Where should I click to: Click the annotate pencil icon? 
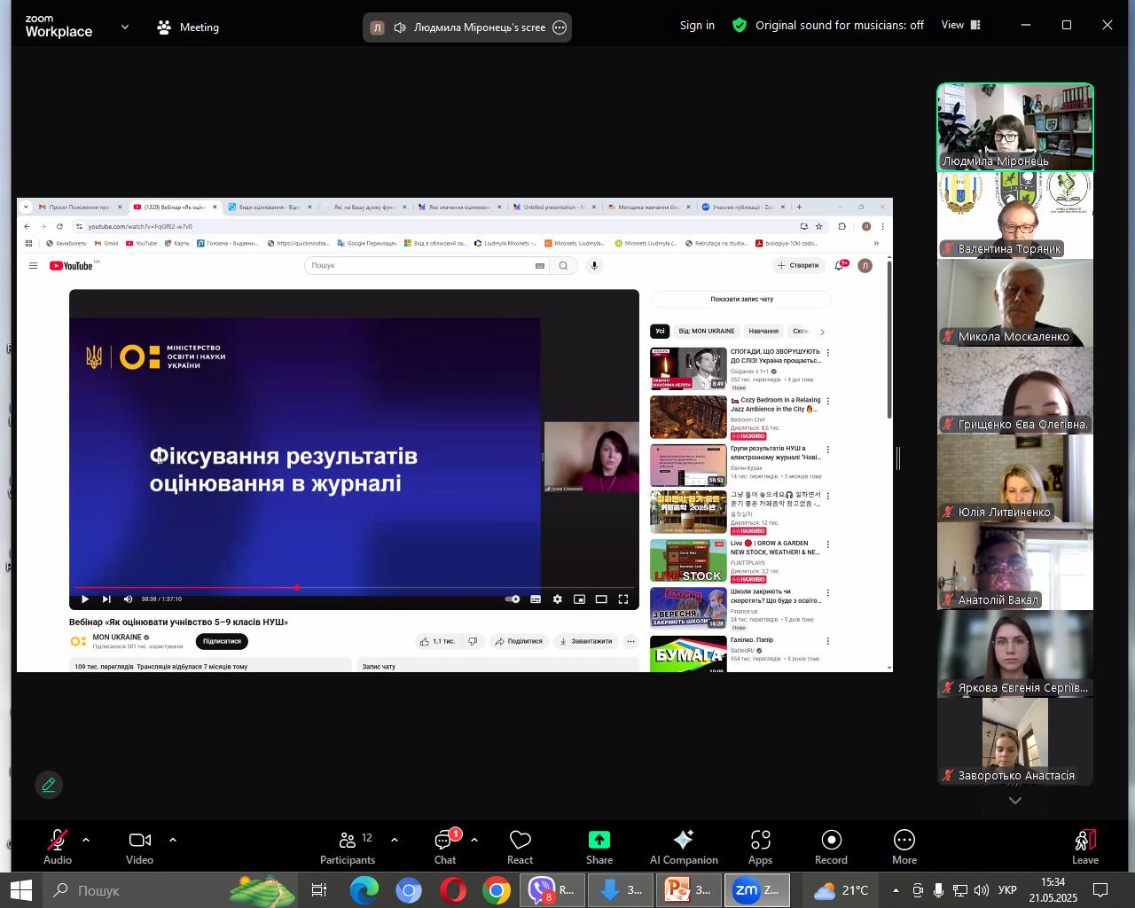(49, 785)
